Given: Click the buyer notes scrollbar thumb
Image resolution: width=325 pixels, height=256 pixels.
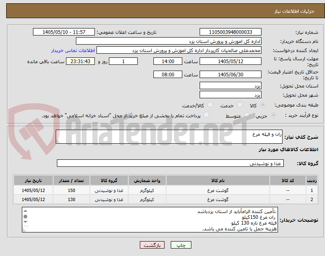Looking at the screenshot, I should 25,217.
